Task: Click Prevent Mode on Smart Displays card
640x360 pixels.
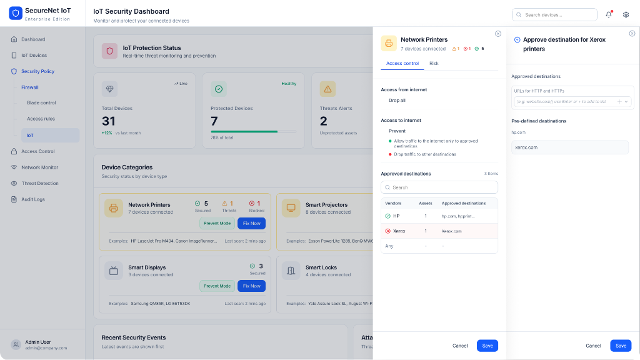Action: 217,286
